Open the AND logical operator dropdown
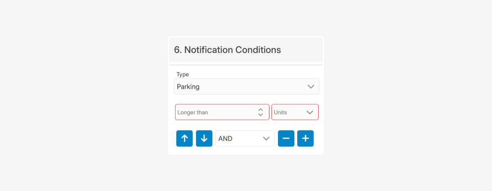Screen dimensions: 492x191 pyautogui.click(x=245, y=139)
